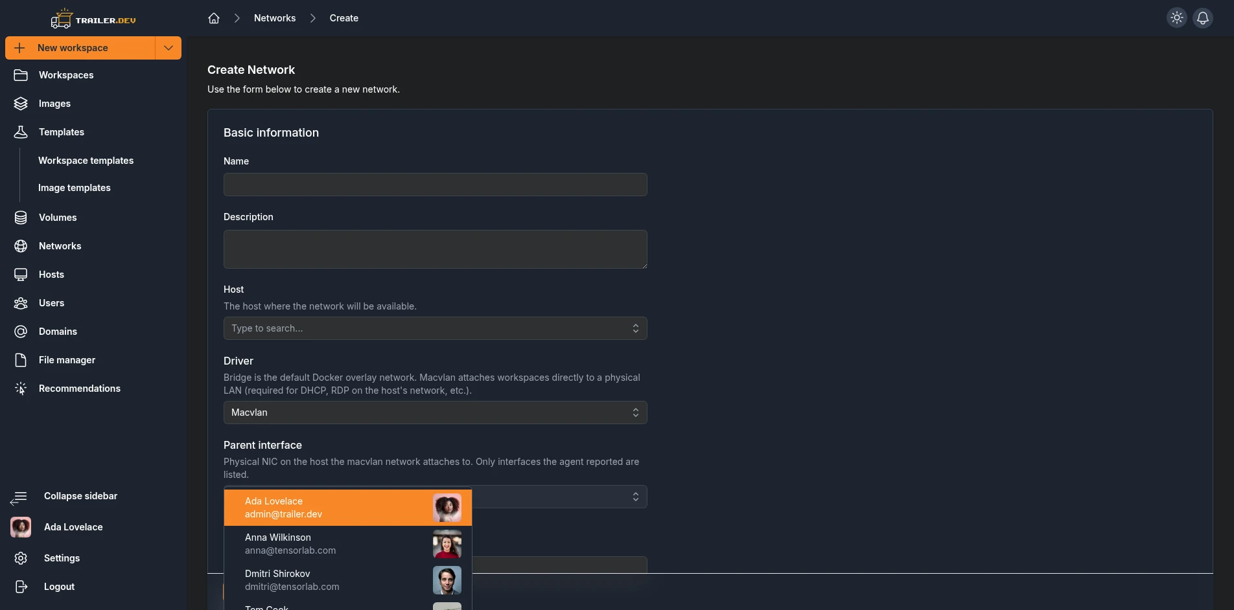Expand the New workspace dropdown arrow
1234x610 pixels.
click(x=169, y=48)
